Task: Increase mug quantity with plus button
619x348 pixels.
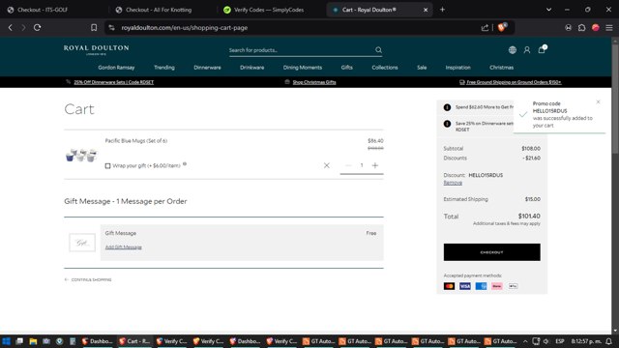Action: tap(375, 165)
